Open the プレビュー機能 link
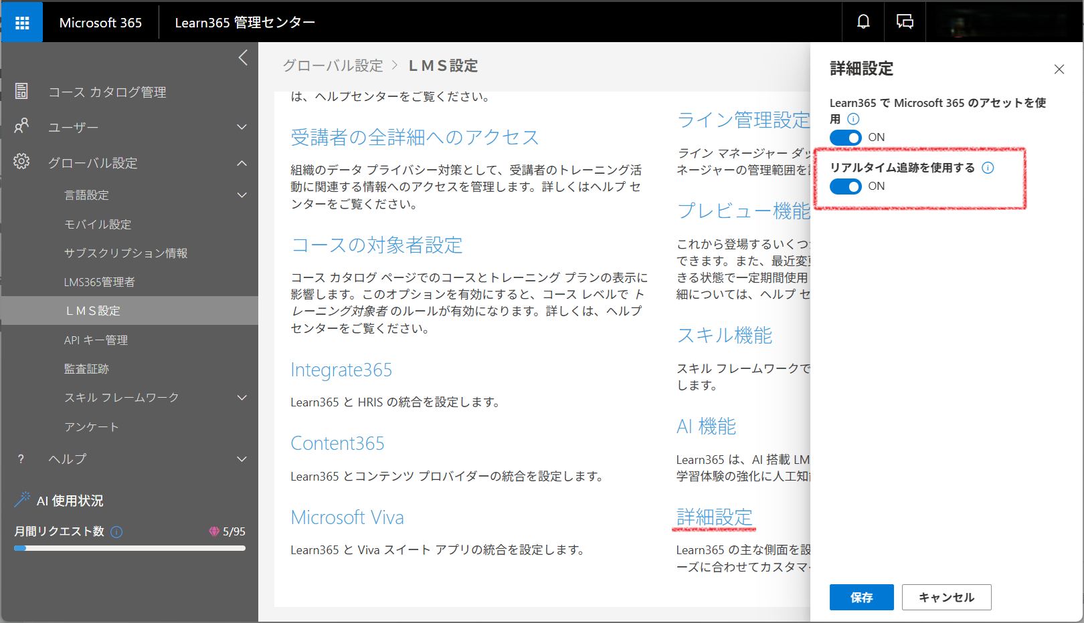This screenshot has width=1084, height=623. (743, 211)
